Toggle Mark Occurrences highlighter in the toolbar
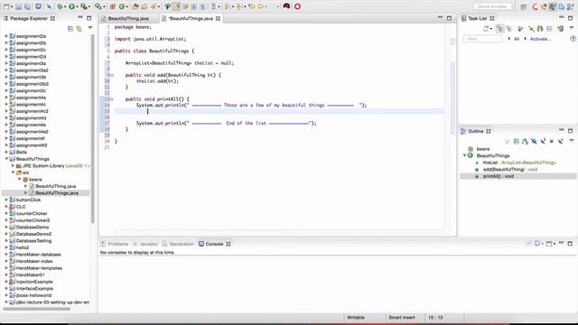This screenshot has width=578, height=325. 177,6
